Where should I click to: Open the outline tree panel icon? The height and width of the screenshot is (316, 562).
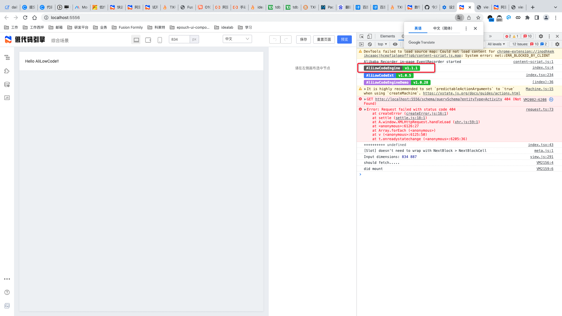point(7,58)
